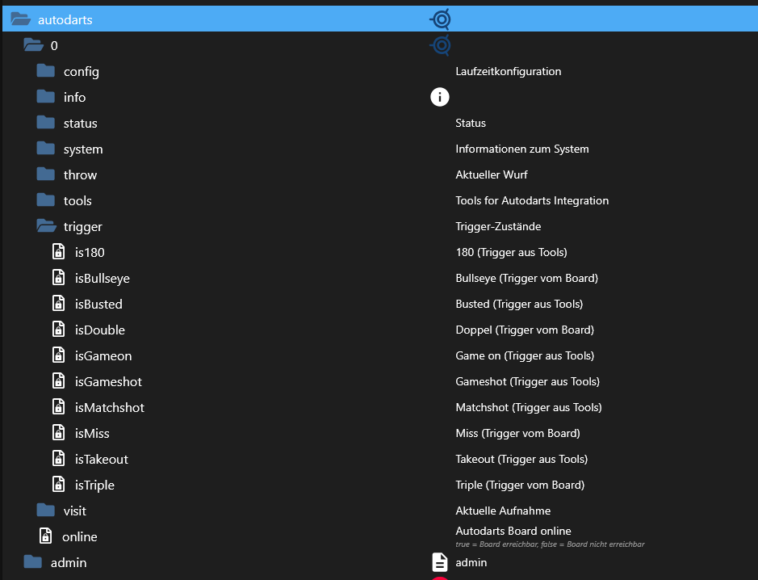This screenshot has width=758, height=580.
Task: Click 'Triple (Trigger vom Board)' text
Action: click(520, 485)
